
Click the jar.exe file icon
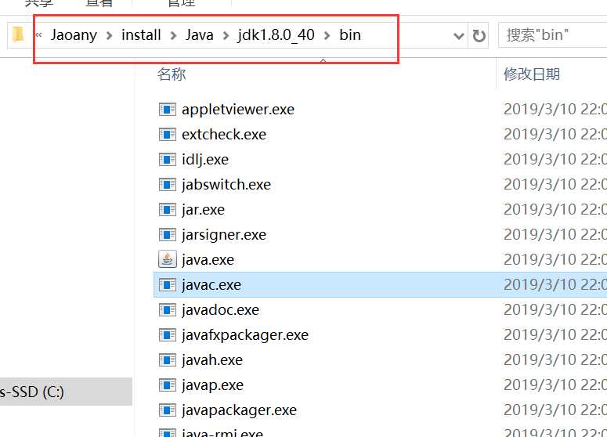[168, 210]
